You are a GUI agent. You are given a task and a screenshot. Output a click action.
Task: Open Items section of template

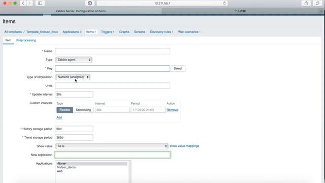pos(91,32)
